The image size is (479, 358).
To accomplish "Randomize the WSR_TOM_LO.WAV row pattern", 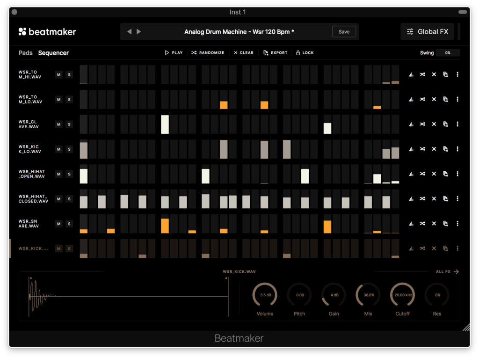I will click(x=422, y=99).
